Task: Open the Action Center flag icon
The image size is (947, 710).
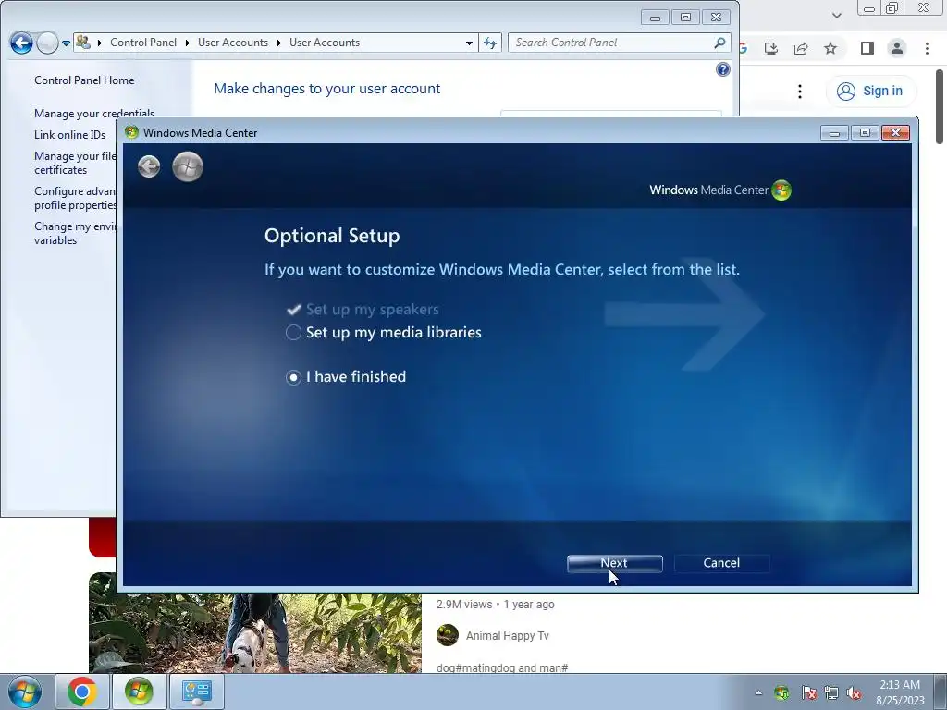Action: point(808,692)
